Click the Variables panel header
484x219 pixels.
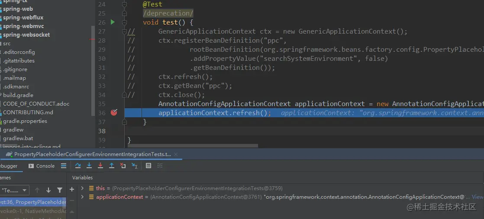pyautogui.click(x=82, y=178)
